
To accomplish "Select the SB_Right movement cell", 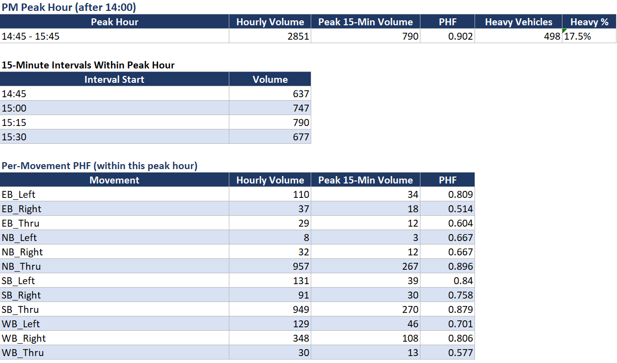I will coord(115,295).
